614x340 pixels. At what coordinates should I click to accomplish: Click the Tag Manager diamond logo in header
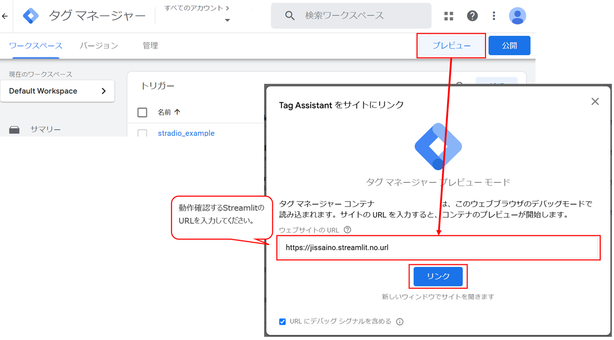click(31, 16)
